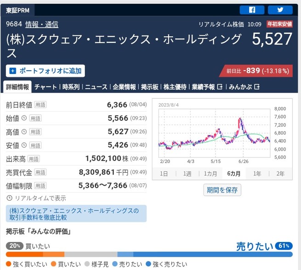Save chart period with 期間を保存
This screenshot has height=270, width=301.
pyautogui.click(x=222, y=190)
